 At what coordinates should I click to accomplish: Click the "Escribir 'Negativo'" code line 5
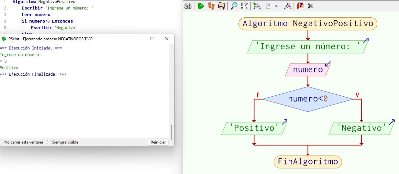(54, 28)
